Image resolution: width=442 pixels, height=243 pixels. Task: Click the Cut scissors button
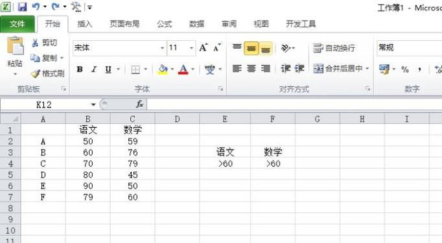click(x=44, y=43)
